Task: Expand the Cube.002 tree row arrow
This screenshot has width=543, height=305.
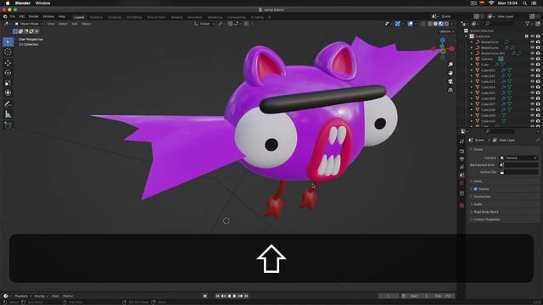Action: point(472,75)
